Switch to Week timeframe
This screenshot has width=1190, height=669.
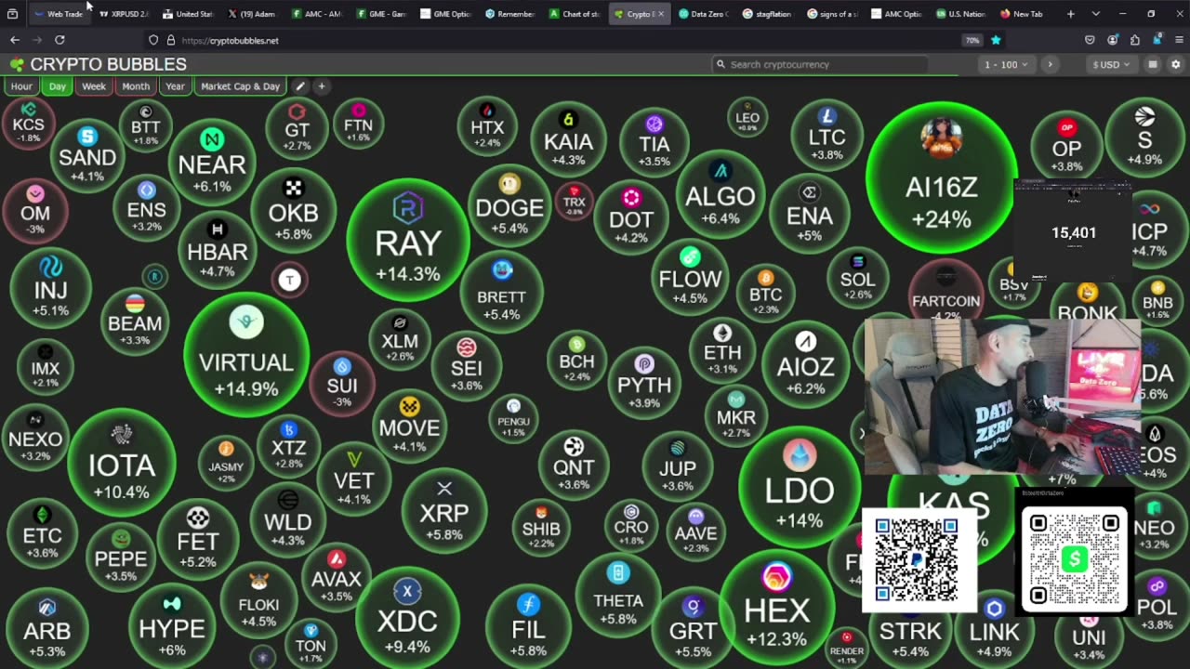click(x=94, y=86)
